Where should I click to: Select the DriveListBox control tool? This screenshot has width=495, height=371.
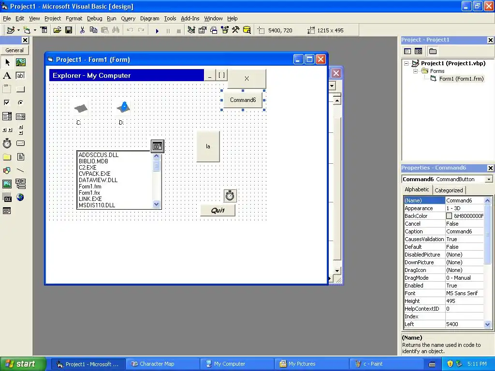[20, 143]
